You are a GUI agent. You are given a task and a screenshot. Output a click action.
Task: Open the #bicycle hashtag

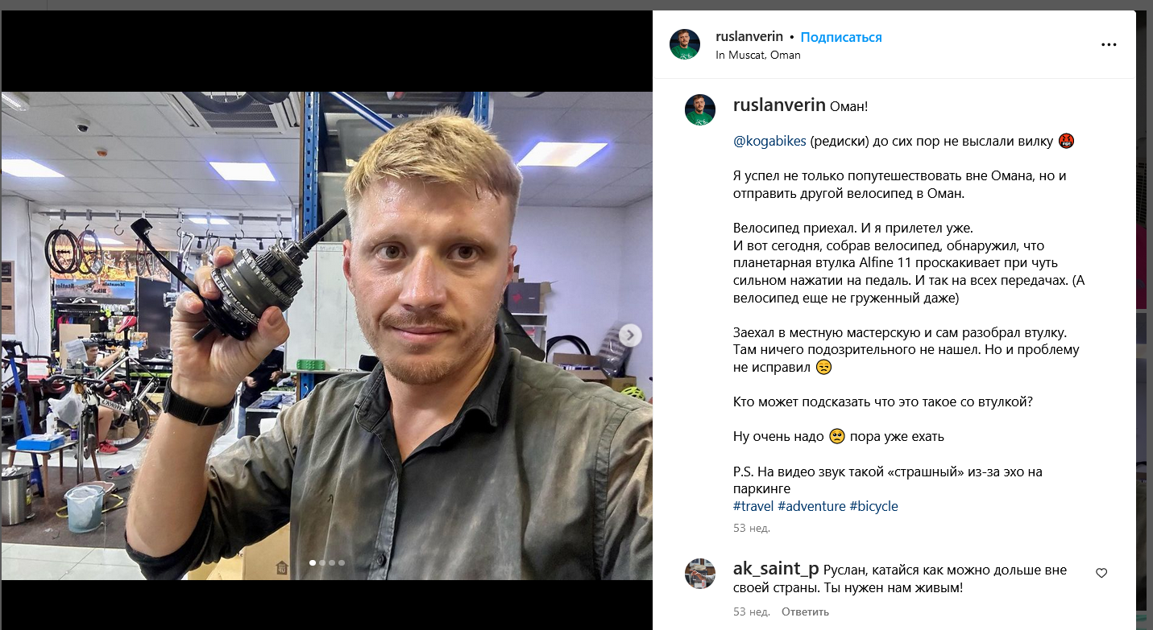(x=873, y=506)
